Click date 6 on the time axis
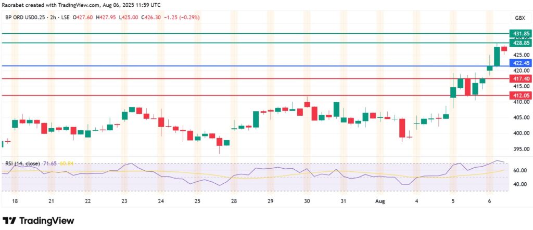 click(x=490, y=200)
